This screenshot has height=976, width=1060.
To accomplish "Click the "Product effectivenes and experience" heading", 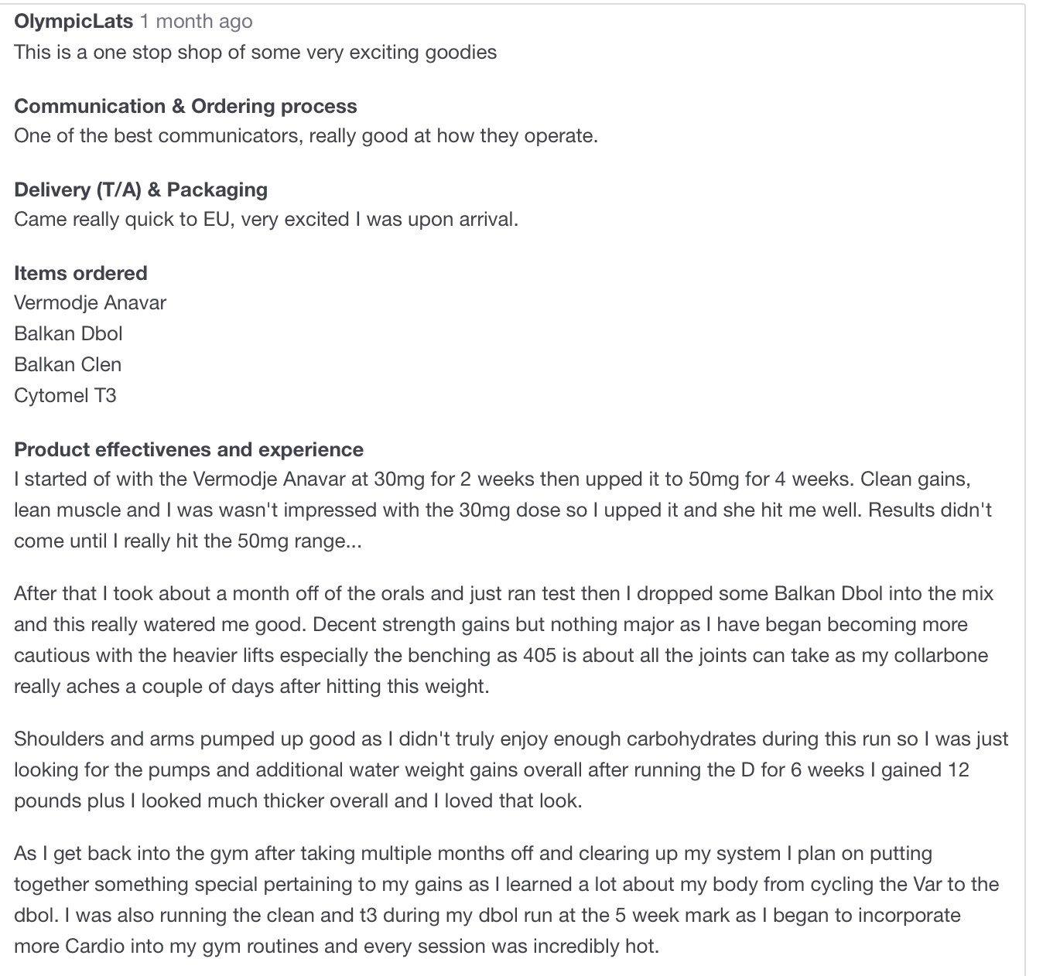I will coord(189,450).
